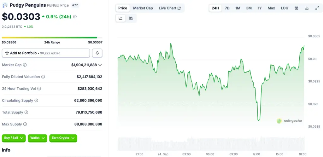Click the volume range strip below the chart

click(x=211, y=144)
